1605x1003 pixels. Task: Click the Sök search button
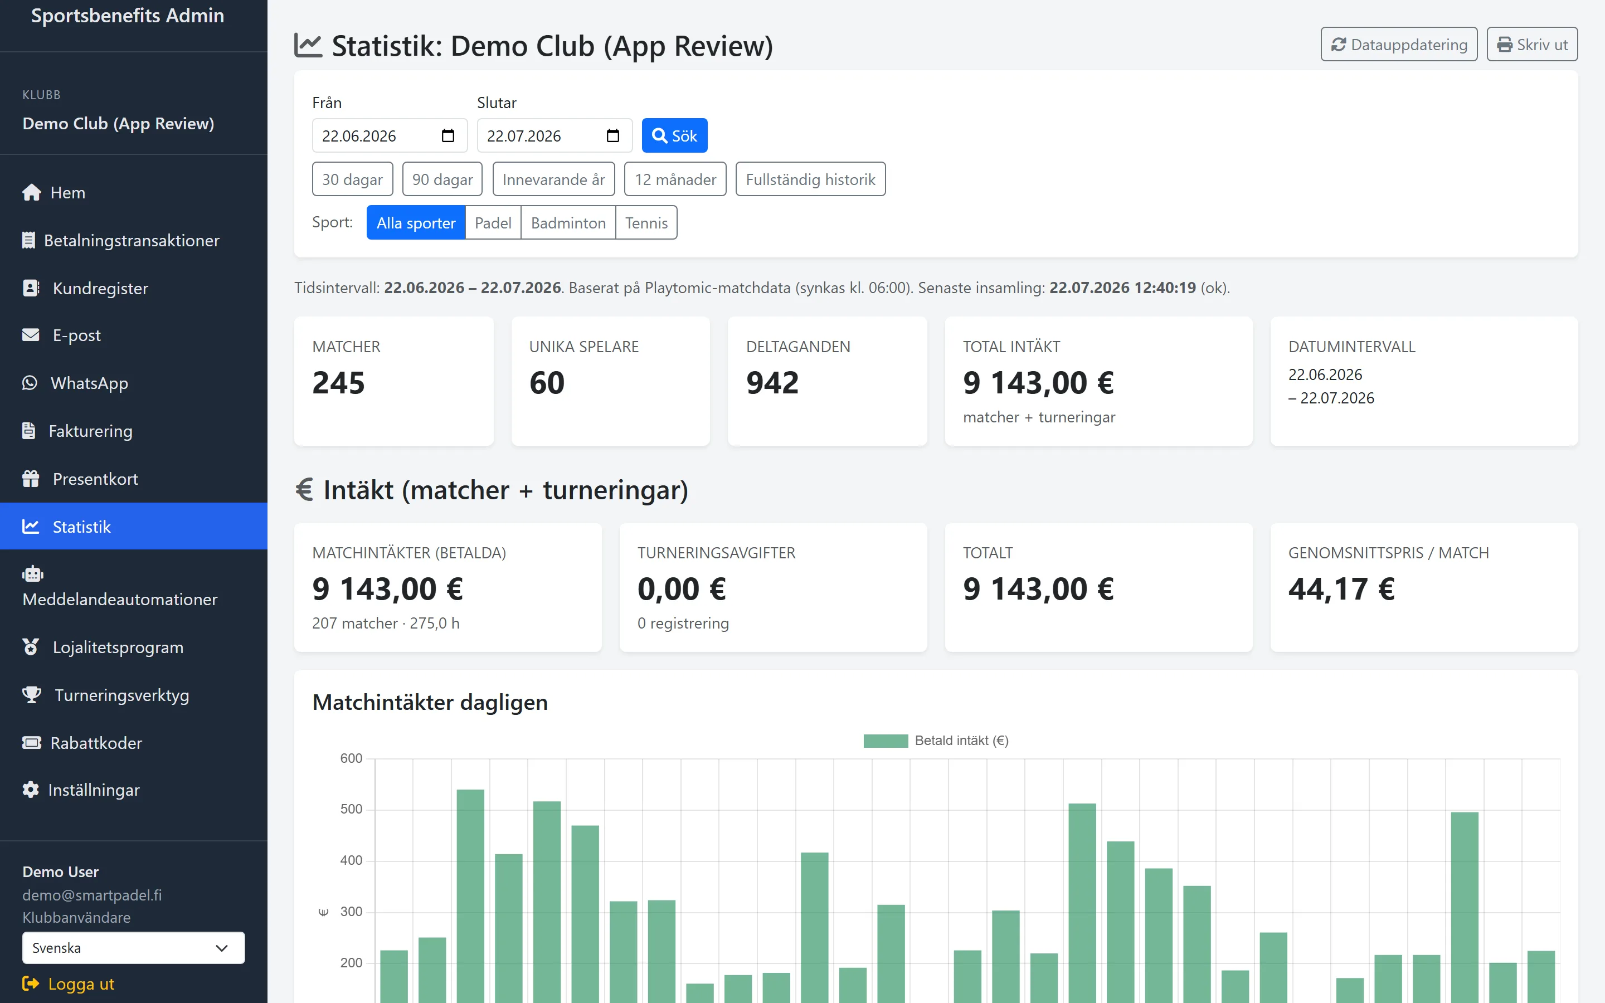coord(674,135)
